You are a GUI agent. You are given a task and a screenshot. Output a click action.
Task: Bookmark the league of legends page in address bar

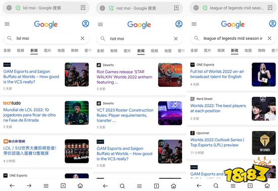pyautogui.click(x=270, y=8)
